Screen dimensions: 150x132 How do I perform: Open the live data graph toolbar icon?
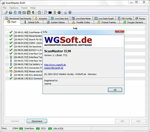24,13
